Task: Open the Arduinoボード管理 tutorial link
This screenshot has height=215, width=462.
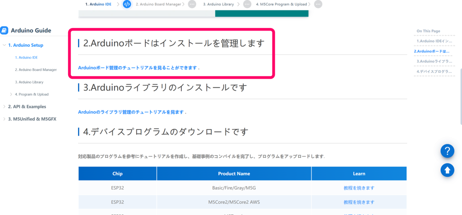Action: click(x=137, y=67)
